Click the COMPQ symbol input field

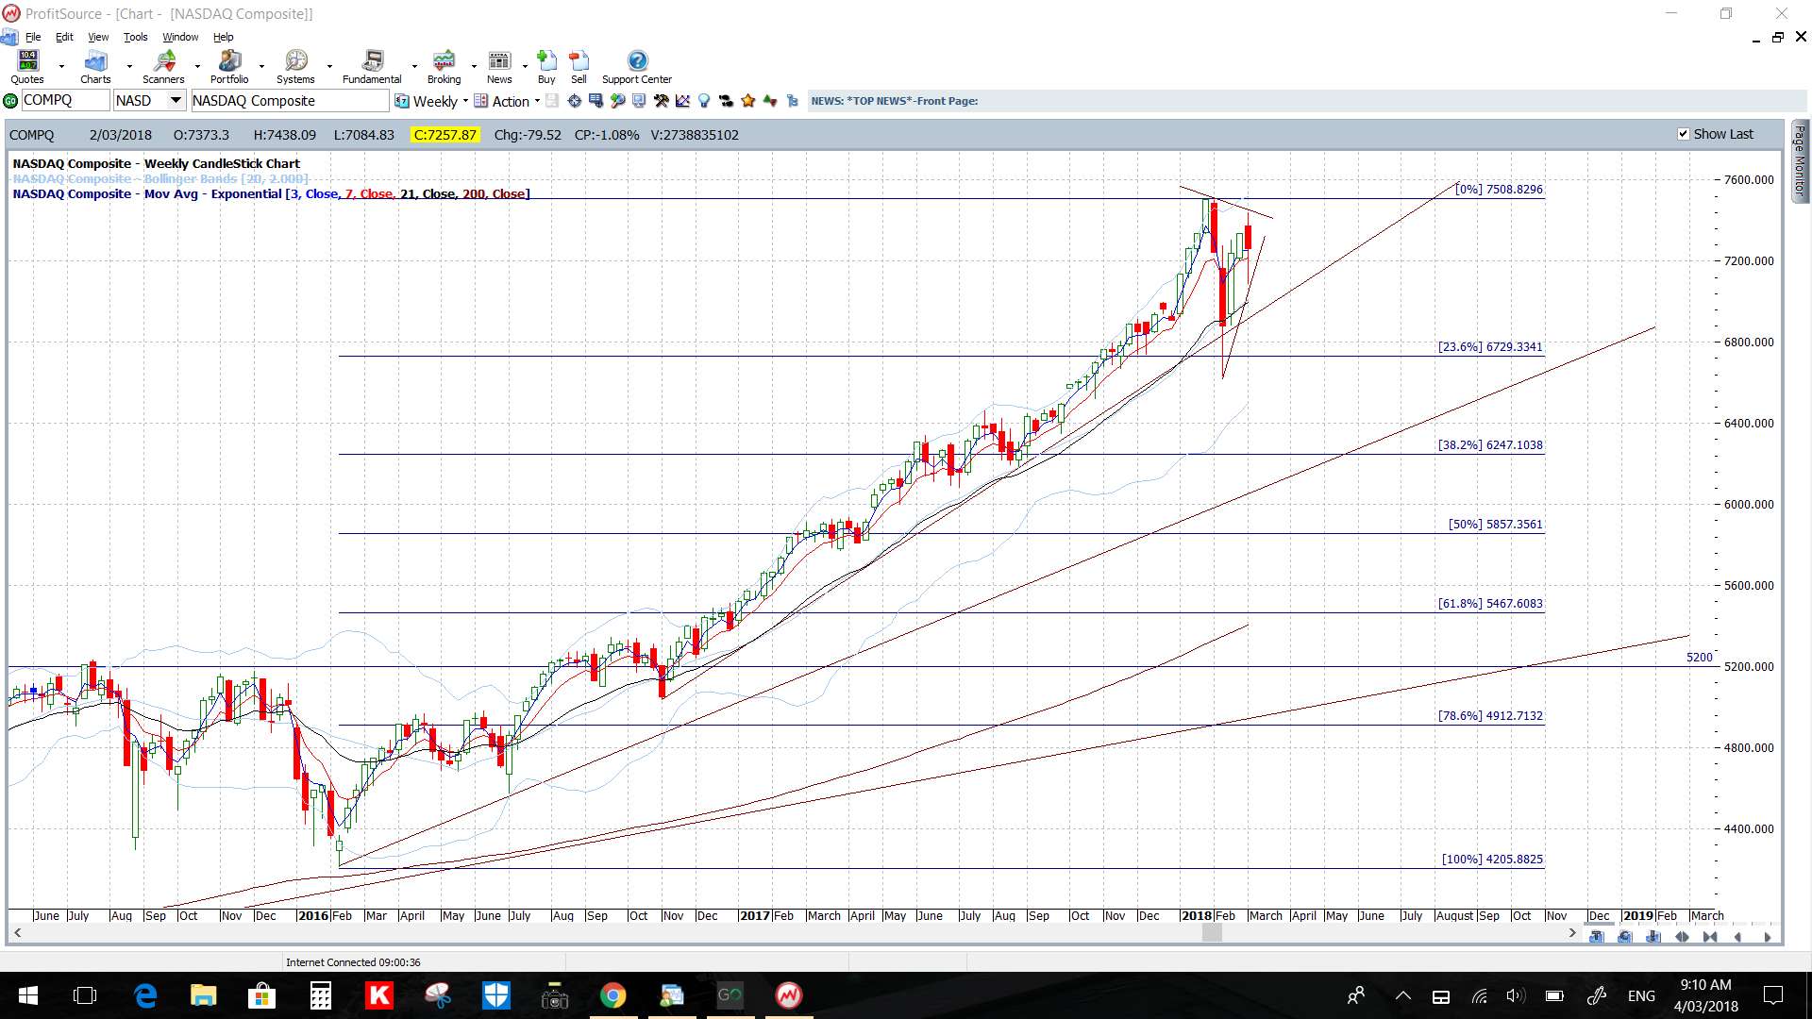click(64, 101)
